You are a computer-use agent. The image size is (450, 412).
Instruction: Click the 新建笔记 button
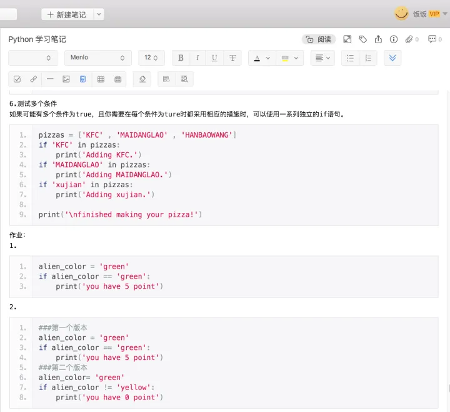tap(67, 14)
